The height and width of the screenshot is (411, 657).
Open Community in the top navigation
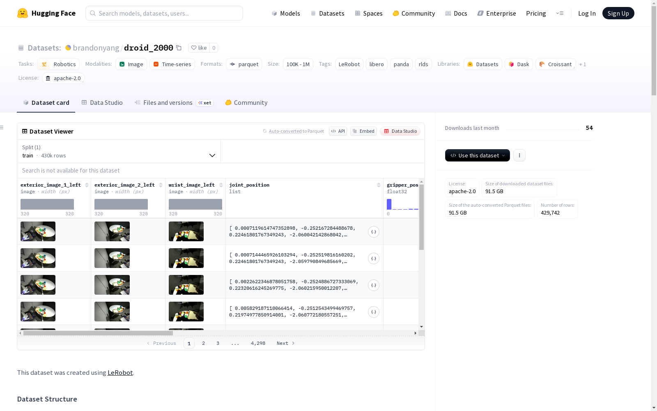click(x=414, y=13)
